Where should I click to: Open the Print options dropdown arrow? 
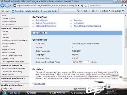tap(97, 11)
